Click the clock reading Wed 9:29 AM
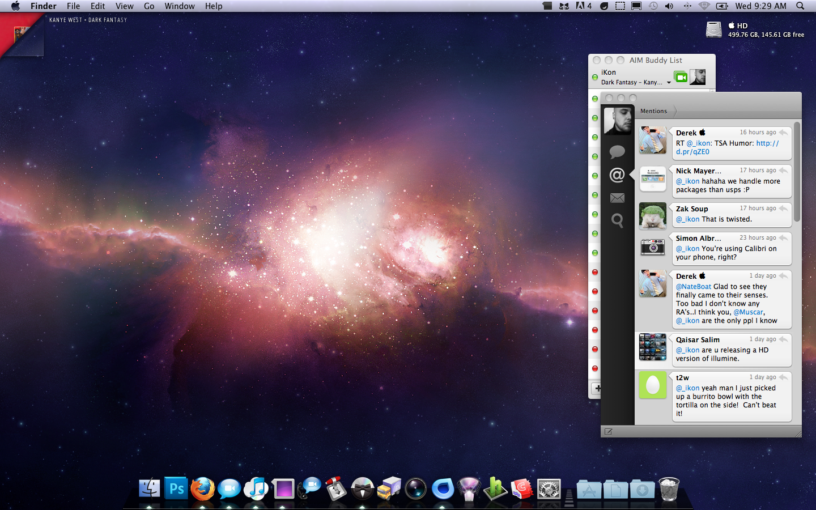This screenshot has width=816, height=510. 761,6
